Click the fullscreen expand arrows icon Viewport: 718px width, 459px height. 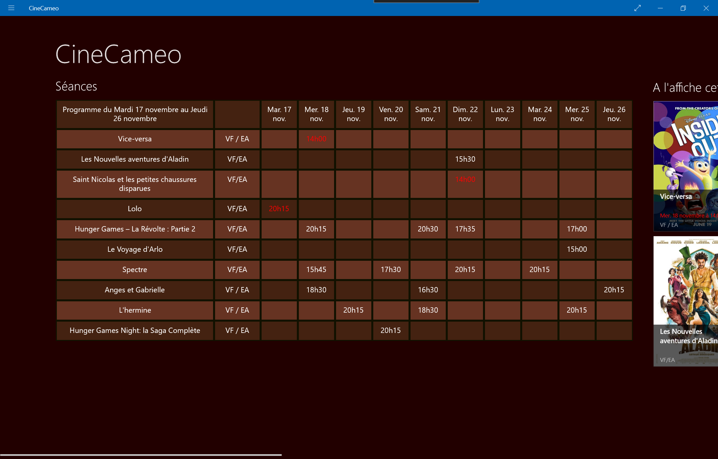click(637, 8)
